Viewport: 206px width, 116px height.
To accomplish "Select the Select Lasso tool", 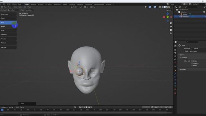I will (8, 14).
